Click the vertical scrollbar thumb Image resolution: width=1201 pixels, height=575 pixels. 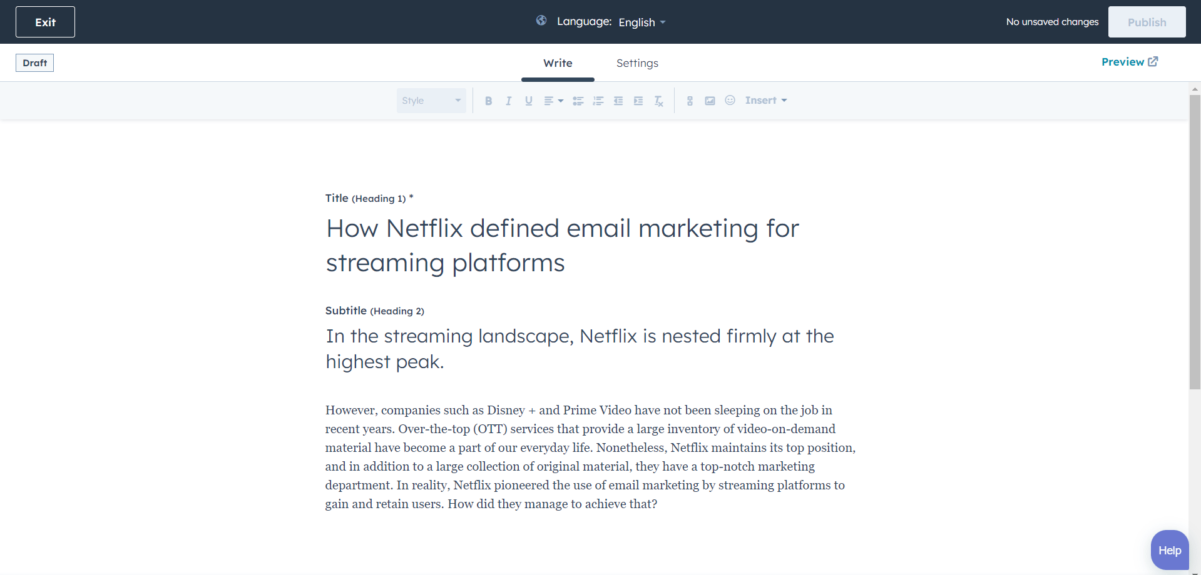tap(1195, 242)
